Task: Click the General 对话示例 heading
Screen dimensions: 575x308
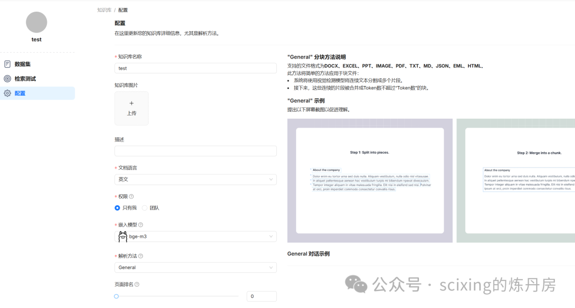Action: pyautogui.click(x=308, y=254)
